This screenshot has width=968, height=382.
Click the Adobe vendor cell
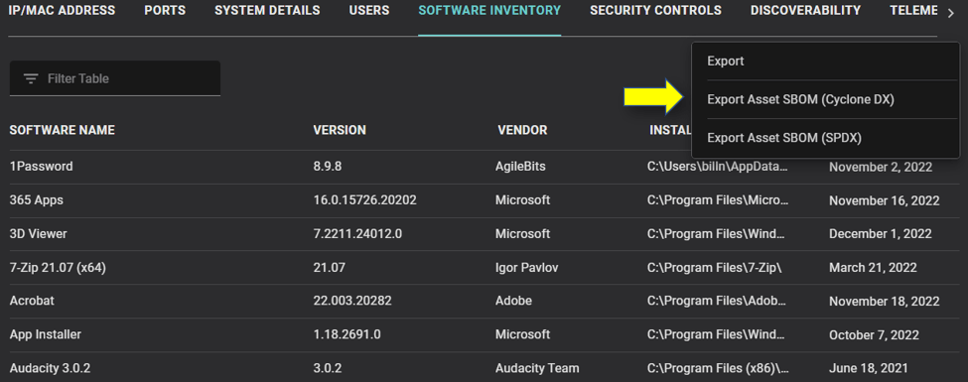[x=513, y=302]
